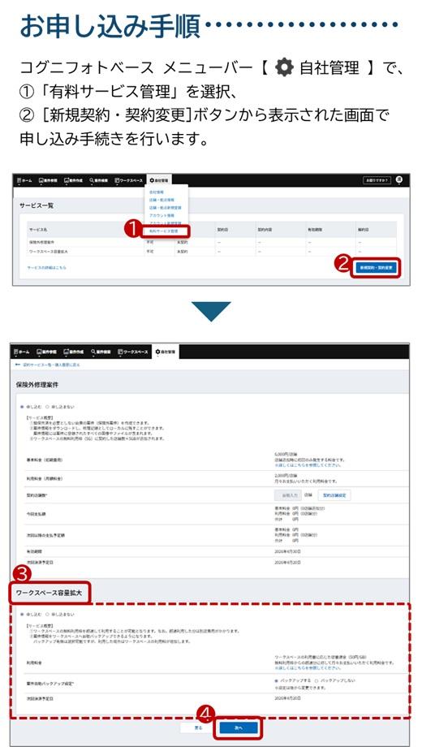Viewport: 422px width, 747px height.
Task: Click the 戻る button
Action: pyautogui.click(x=198, y=728)
